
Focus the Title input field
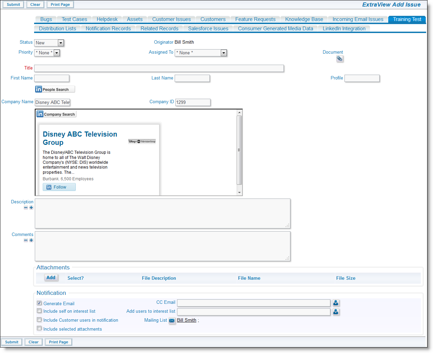click(x=159, y=68)
